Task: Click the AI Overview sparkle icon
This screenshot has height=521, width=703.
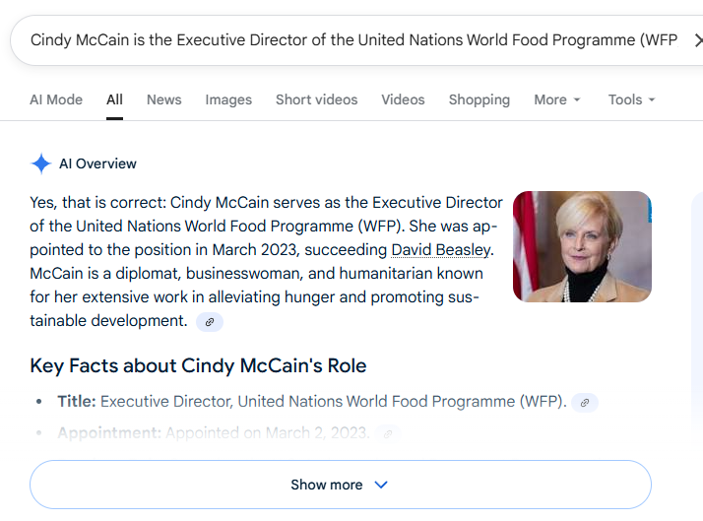Action: (40, 163)
